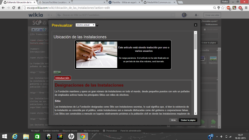Open the HP taskbar application
The height and width of the screenshot is (140, 249).
point(71,136)
